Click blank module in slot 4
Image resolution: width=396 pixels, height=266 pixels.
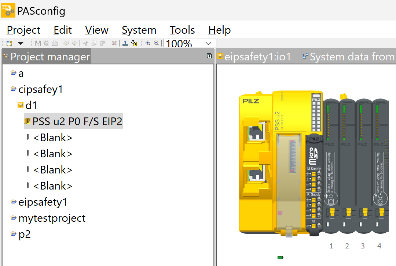click(x=380, y=166)
